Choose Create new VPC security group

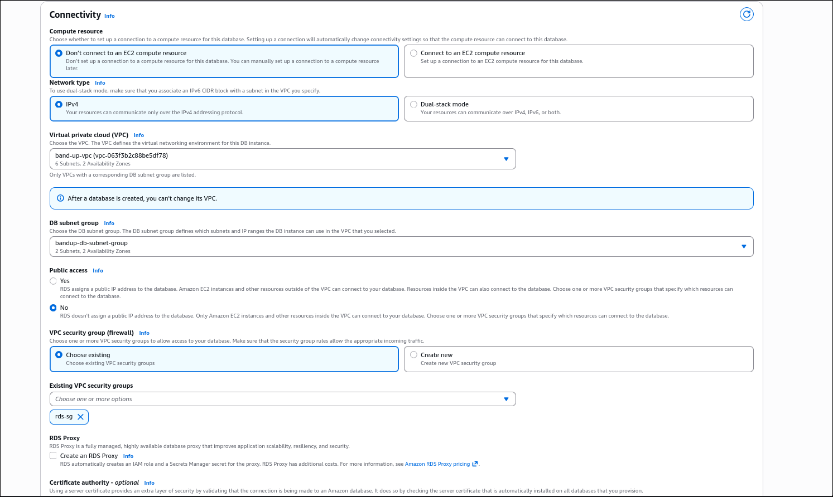click(413, 354)
